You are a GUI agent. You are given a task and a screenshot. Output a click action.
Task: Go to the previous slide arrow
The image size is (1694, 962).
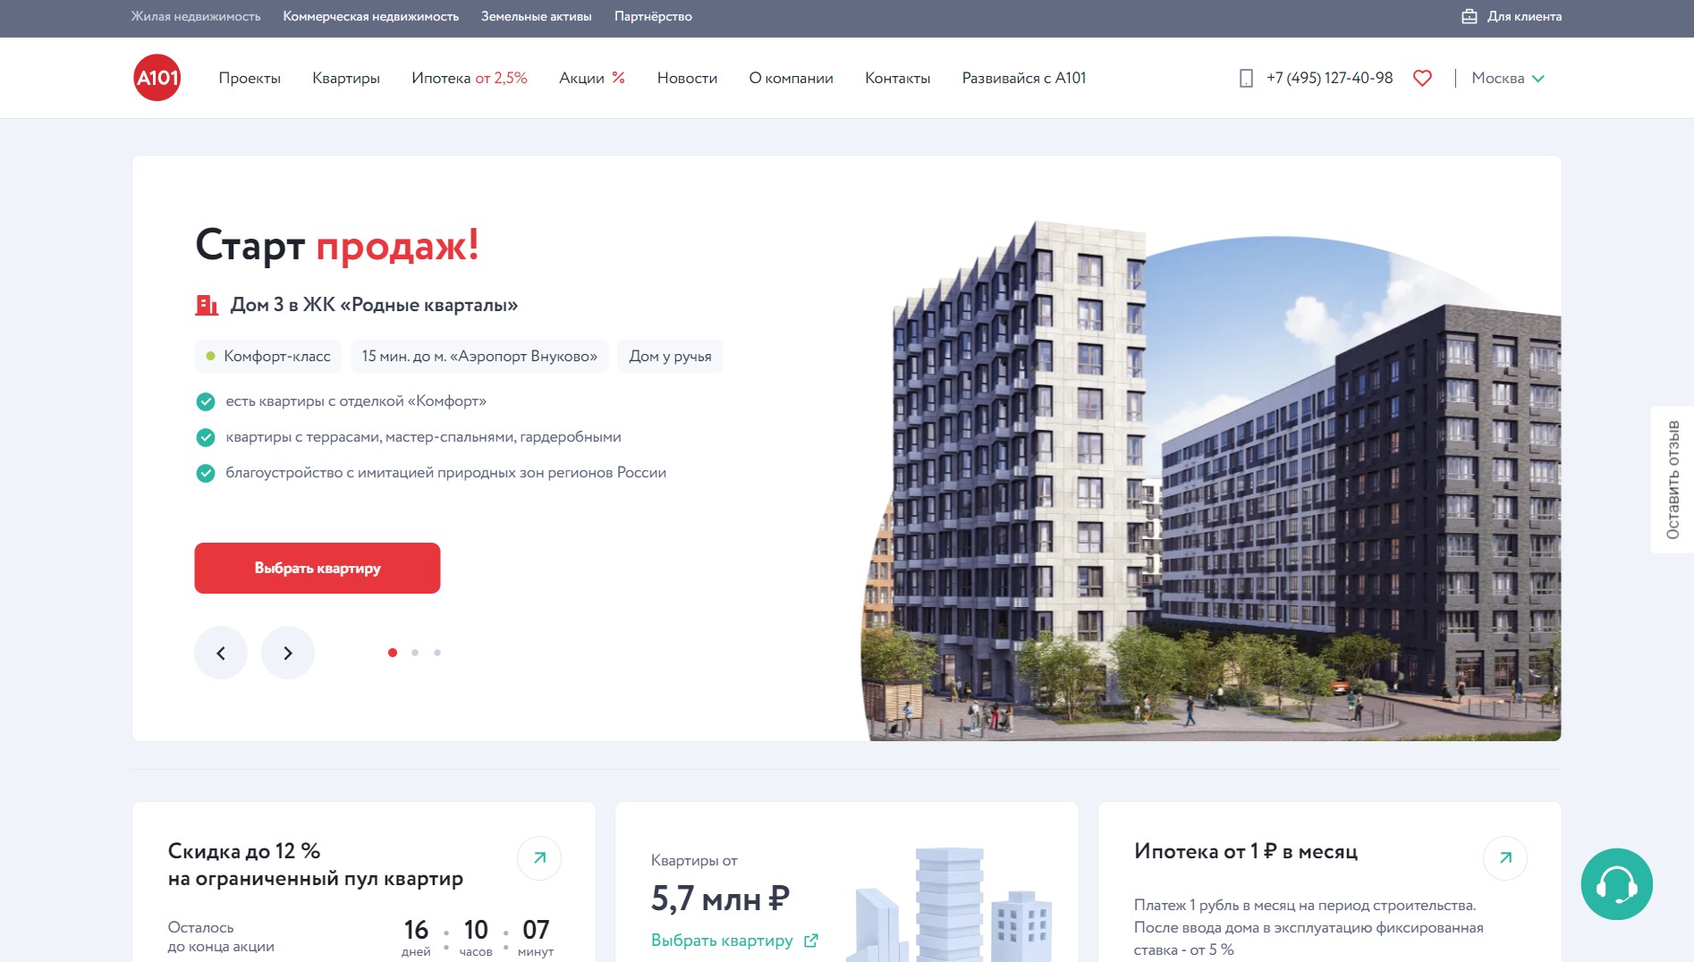pos(221,653)
